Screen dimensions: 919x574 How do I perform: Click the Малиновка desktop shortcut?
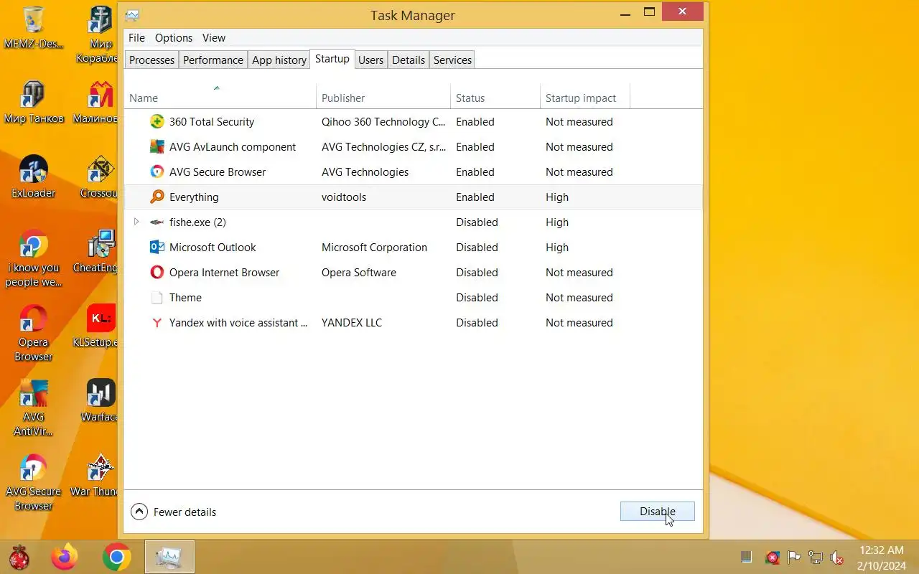(x=97, y=102)
